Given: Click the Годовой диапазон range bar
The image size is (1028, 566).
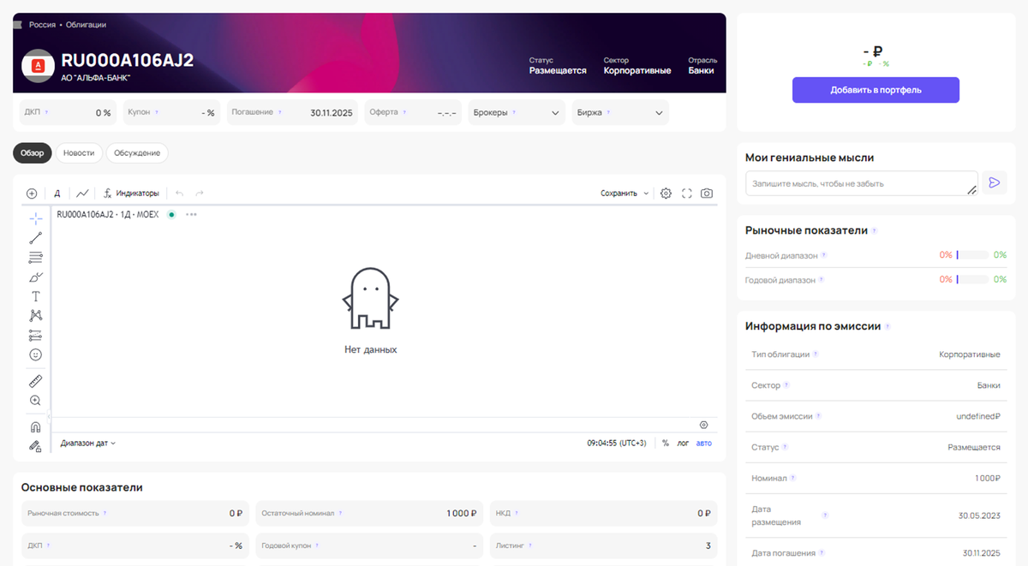Looking at the screenshot, I should pyautogui.click(x=973, y=279).
